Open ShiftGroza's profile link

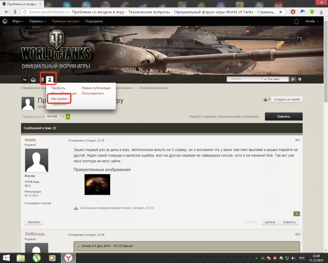(34, 234)
